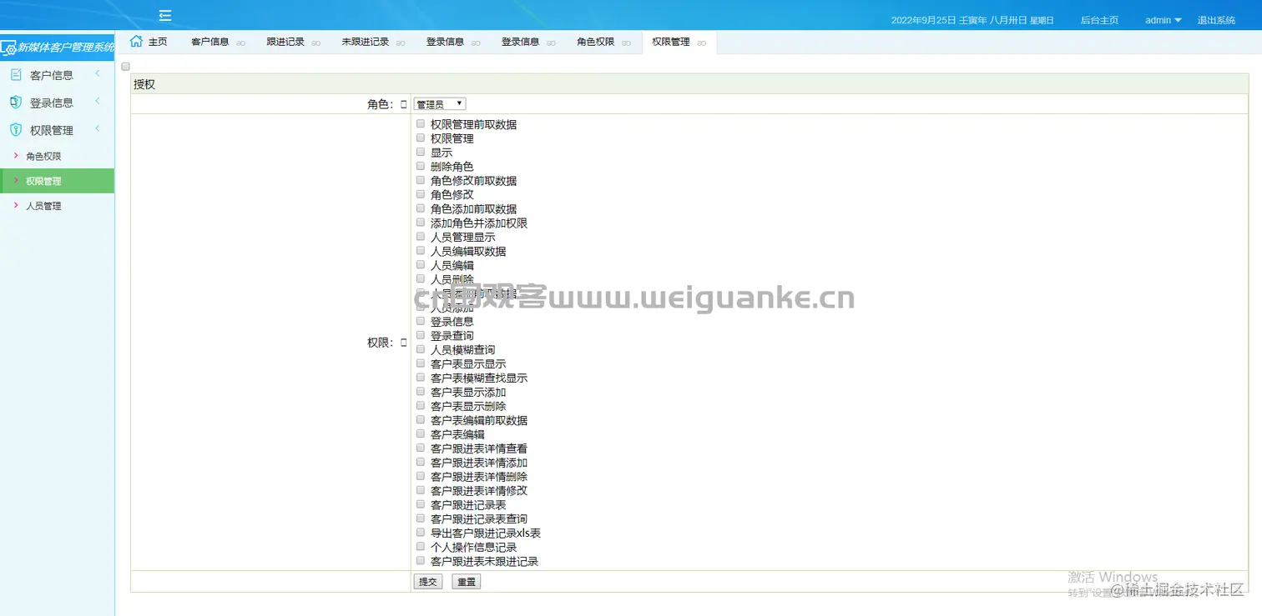This screenshot has height=616, width=1262.
Task: Open the highlighted 权限管理 sidebar submenu item
Action: pos(58,181)
